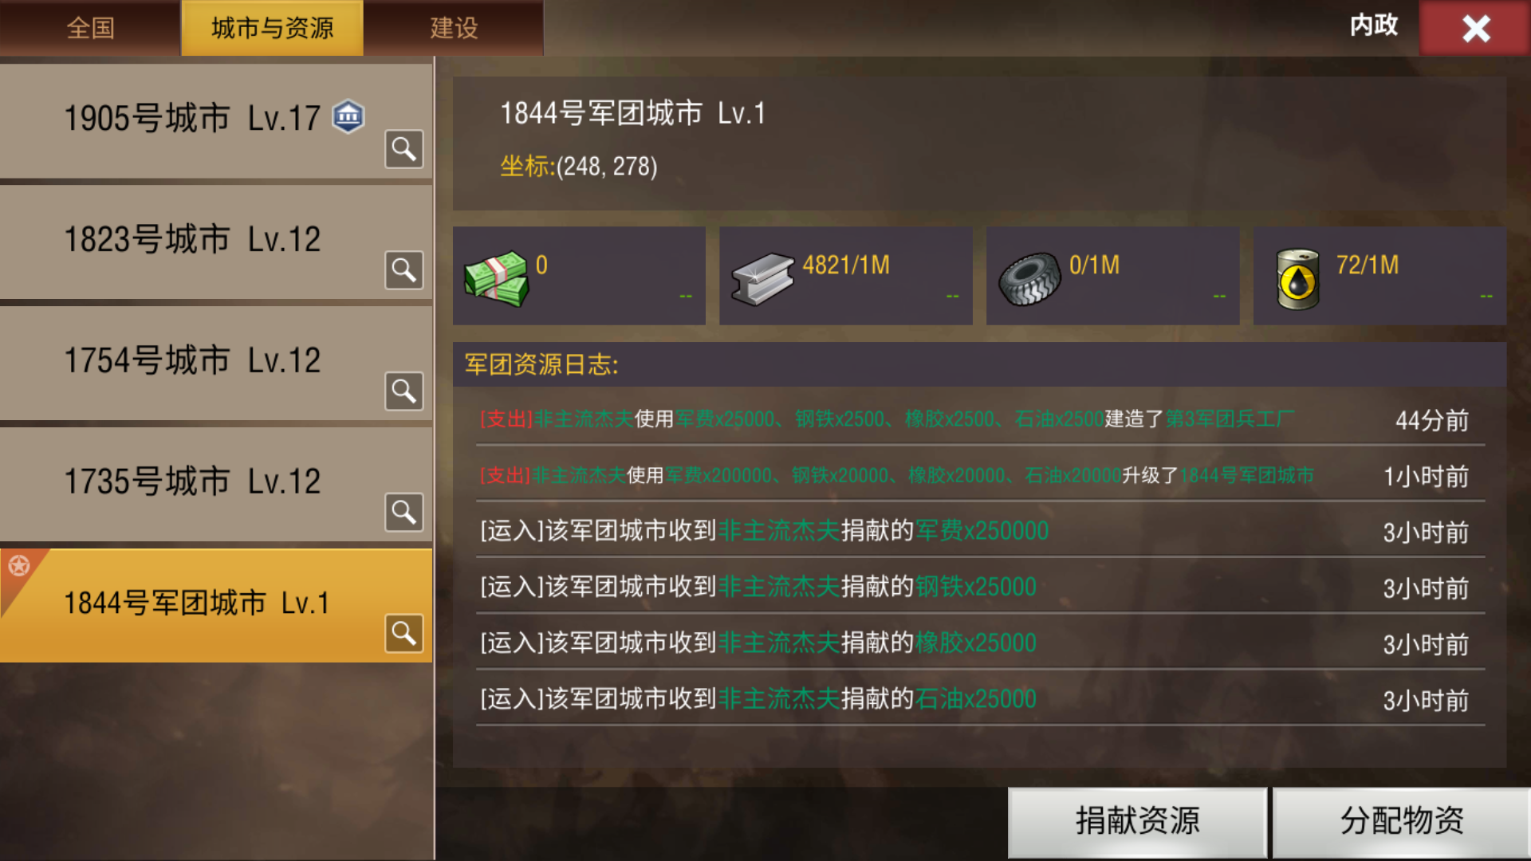
Task: Switch to the 全国 tab
Action: [90, 28]
